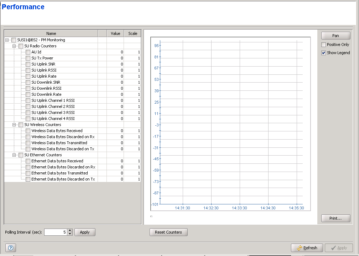The image size is (359, 256).
Task: Click the help question mark icon
Action: pos(10,248)
